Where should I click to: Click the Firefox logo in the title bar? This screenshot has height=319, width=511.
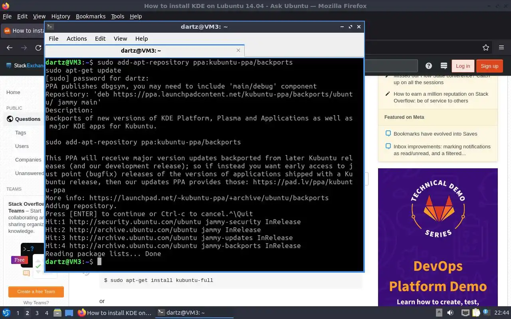pos(5,6)
